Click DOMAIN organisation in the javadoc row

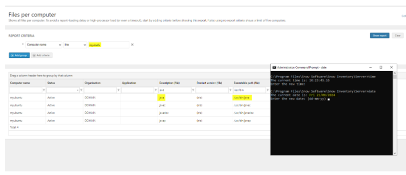click(90, 113)
